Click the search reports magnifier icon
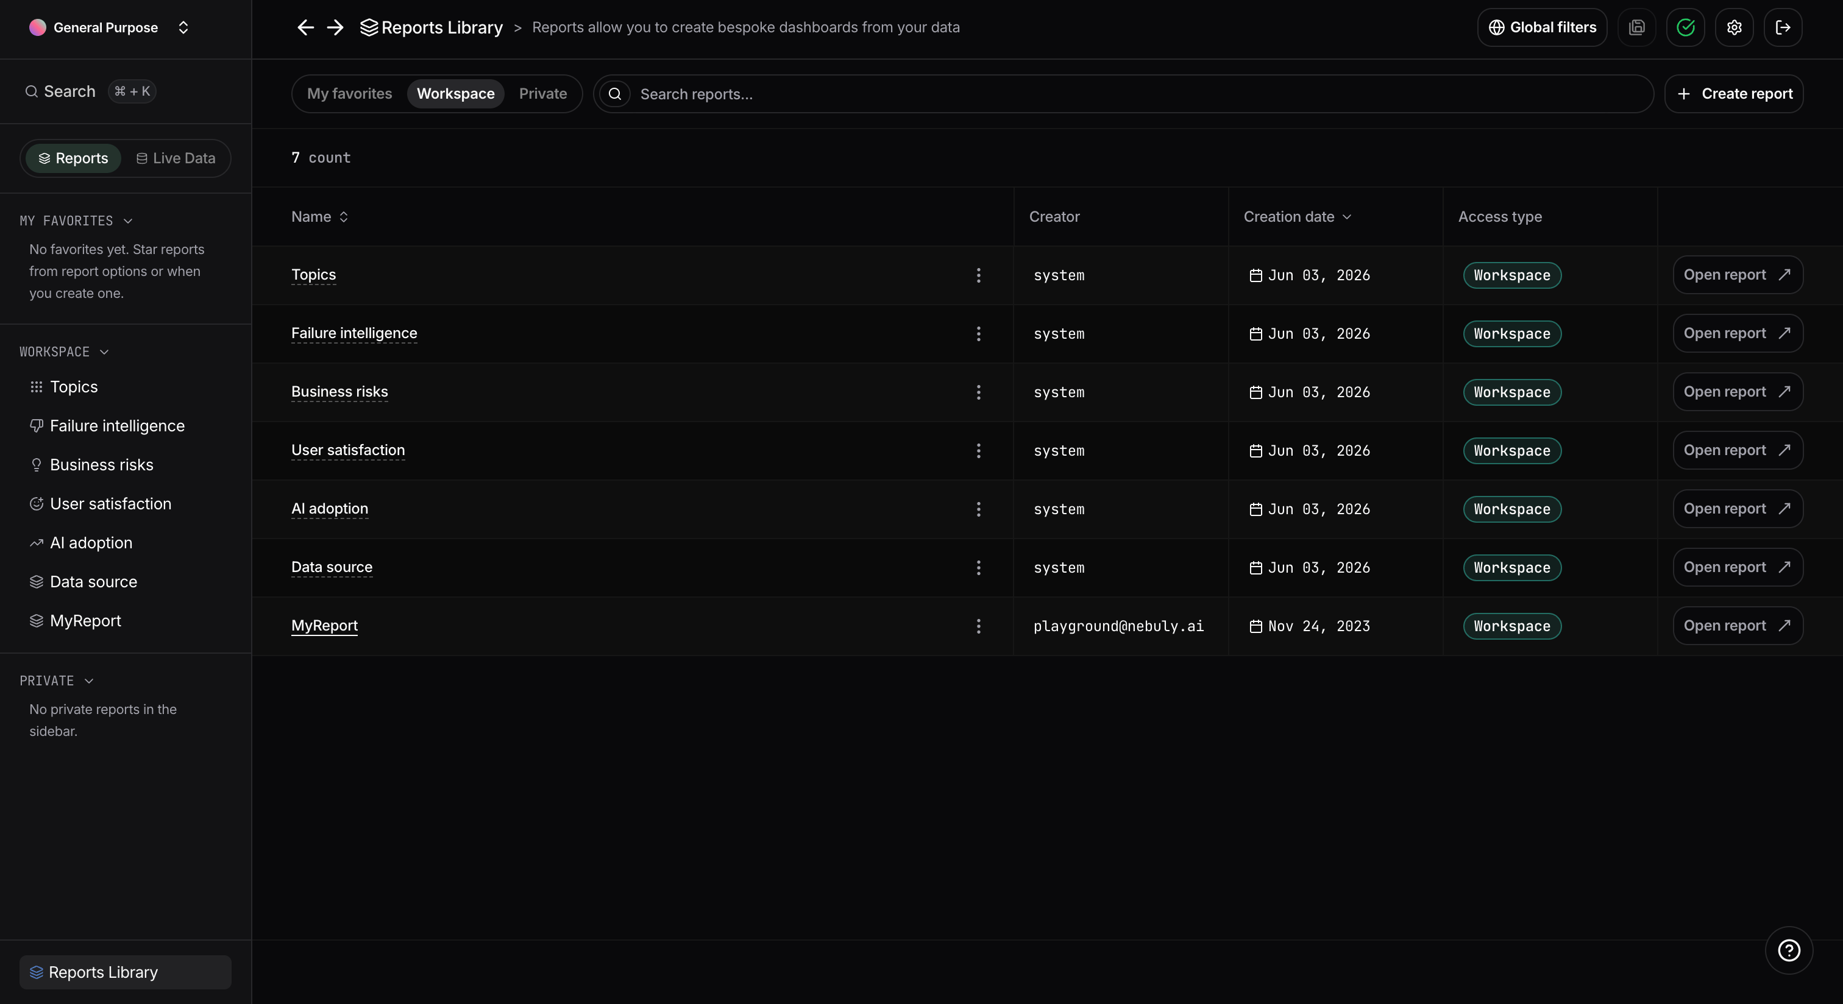 coord(614,94)
